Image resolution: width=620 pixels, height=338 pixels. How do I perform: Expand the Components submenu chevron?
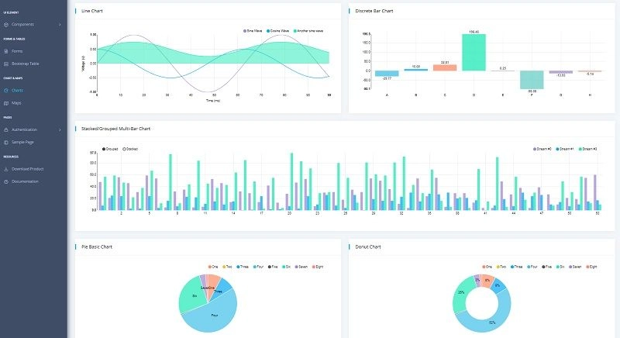click(60, 25)
